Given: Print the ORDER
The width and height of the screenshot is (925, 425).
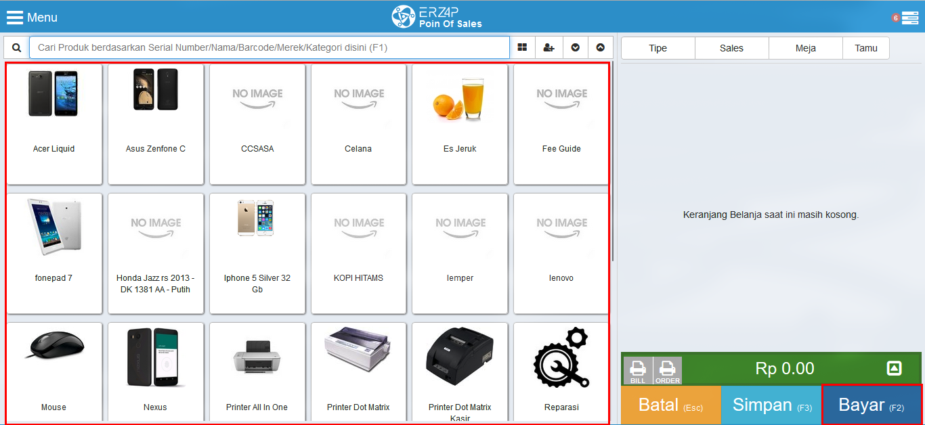Looking at the screenshot, I should pos(668,371).
